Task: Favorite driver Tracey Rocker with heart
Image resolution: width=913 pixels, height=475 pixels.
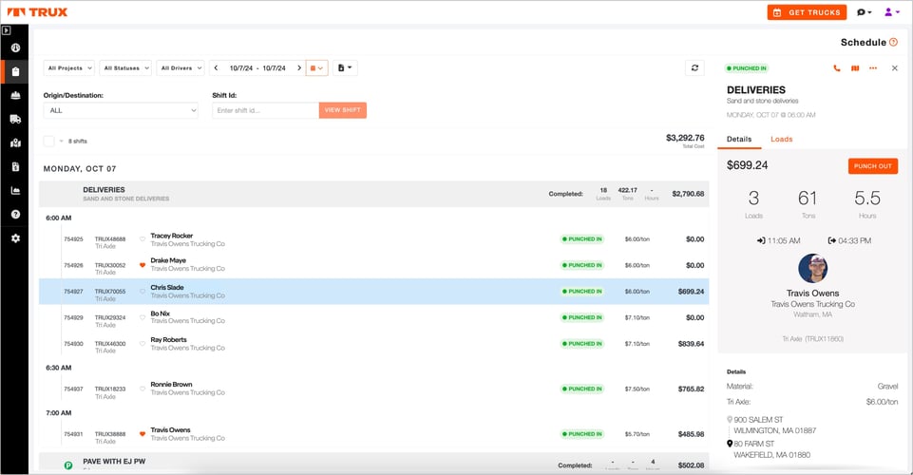Action: point(143,239)
